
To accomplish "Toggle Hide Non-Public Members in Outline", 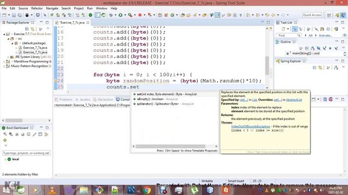I will [330, 48].
